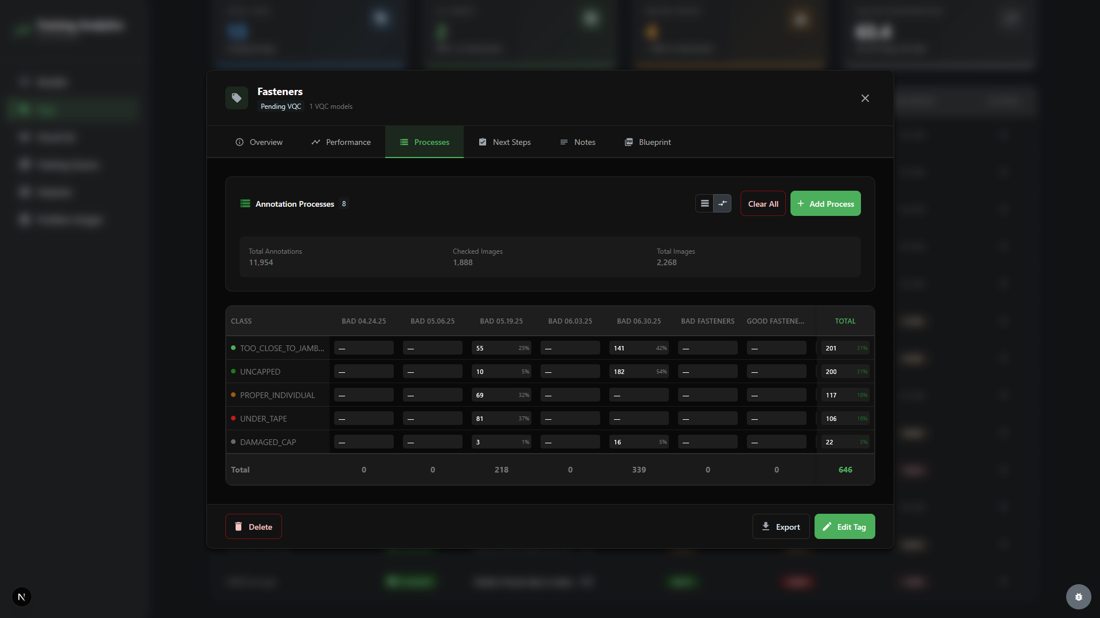Screen dimensions: 1100x618
Task: Click the CLASS column header
Action: tap(241, 321)
